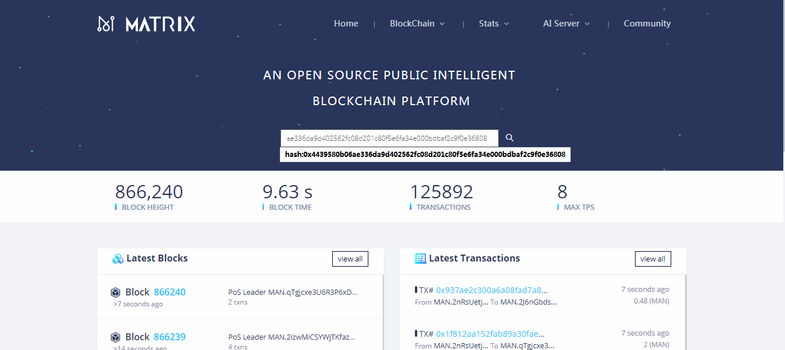
Task: Click the 2 (MAN) amount
Action: tap(656, 345)
